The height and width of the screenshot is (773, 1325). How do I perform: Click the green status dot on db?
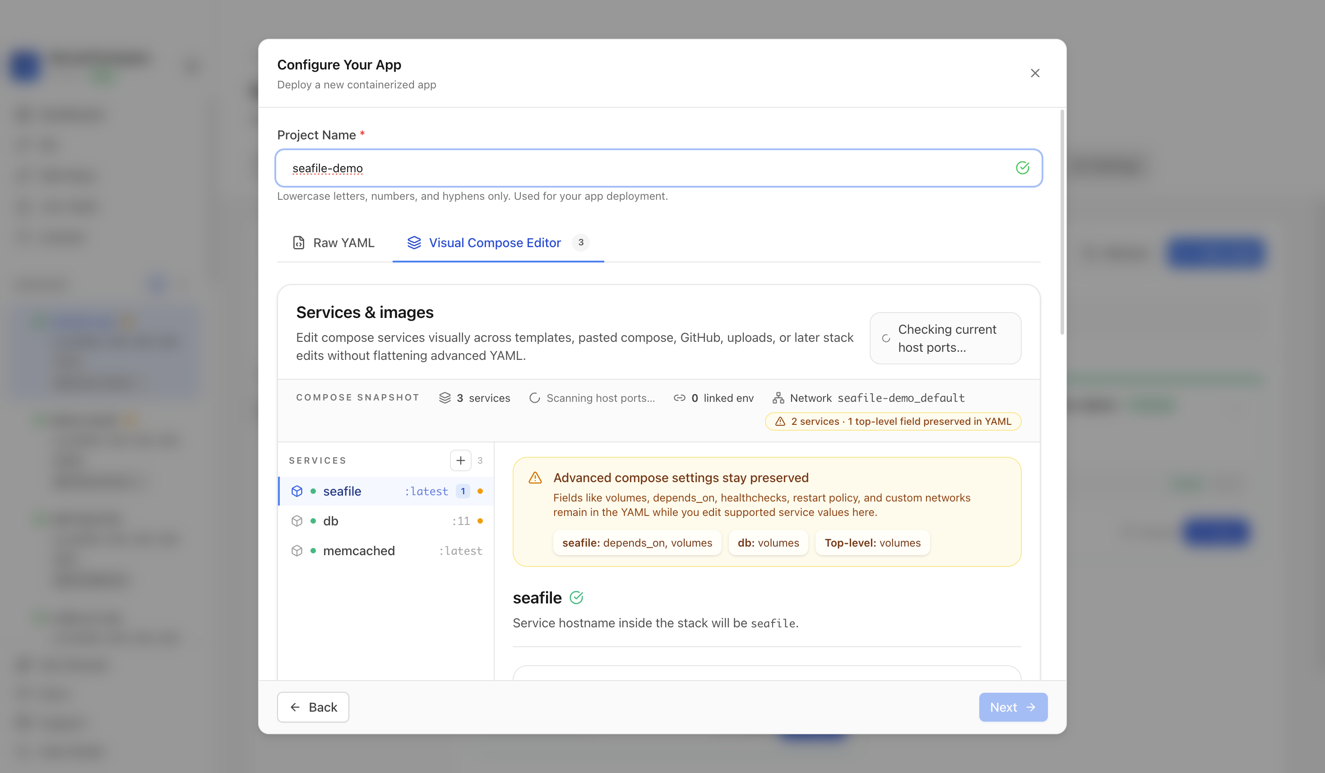pos(313,521)
